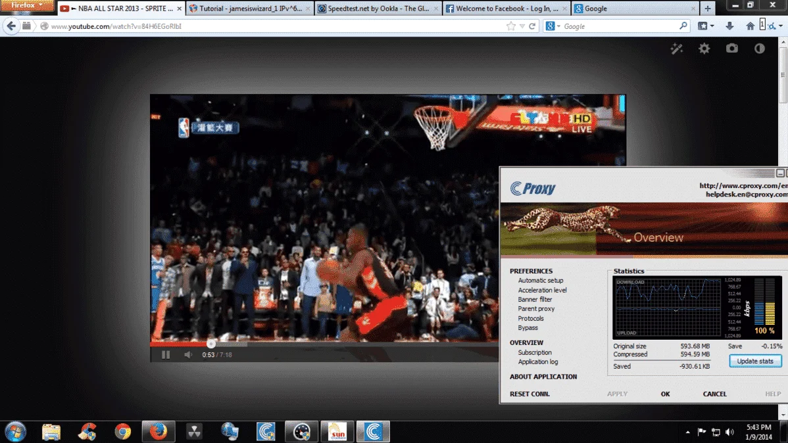The height and width of the screenshot is (443, 788).
Task: Go back with the browser back arrow
Action: 11,26
